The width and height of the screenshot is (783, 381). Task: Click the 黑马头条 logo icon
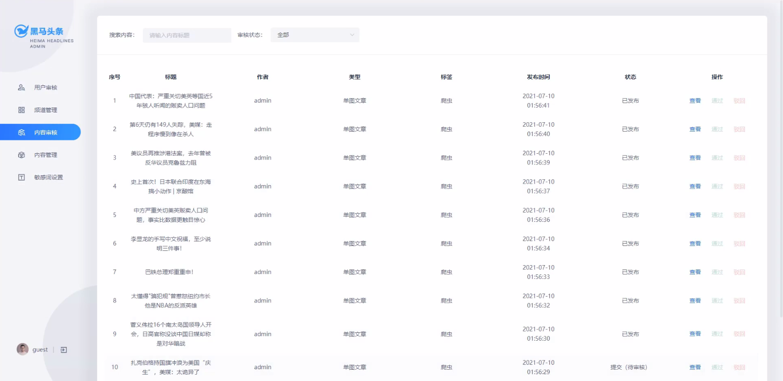coord(21,31)
